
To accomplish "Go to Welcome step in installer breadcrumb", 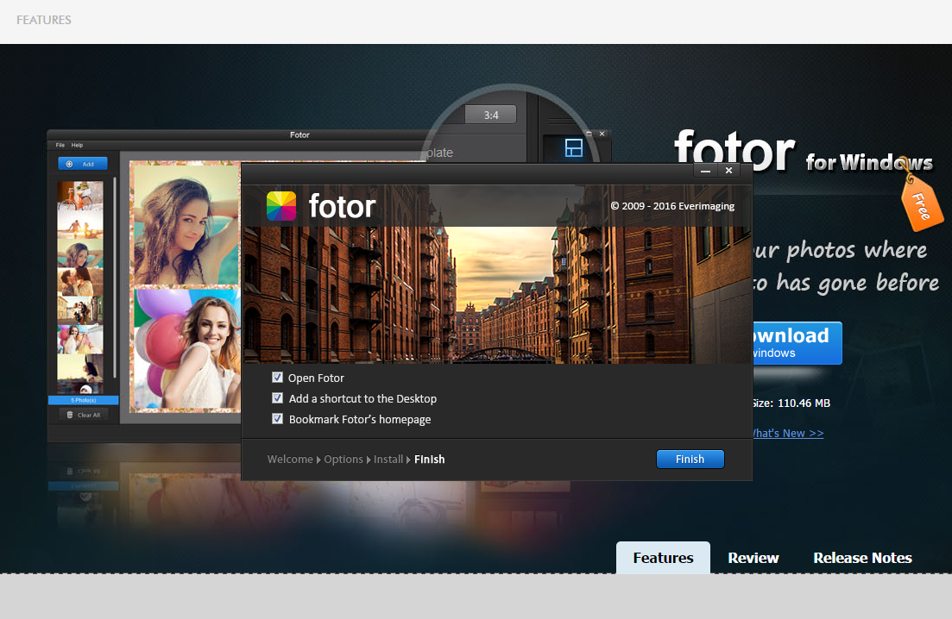I will 290,459.
